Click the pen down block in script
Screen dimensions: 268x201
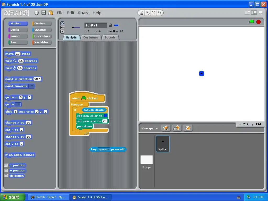click(84, 126)
